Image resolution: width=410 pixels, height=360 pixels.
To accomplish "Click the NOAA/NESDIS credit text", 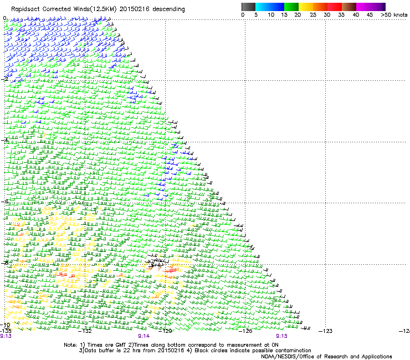I will [x=326, y=357].
